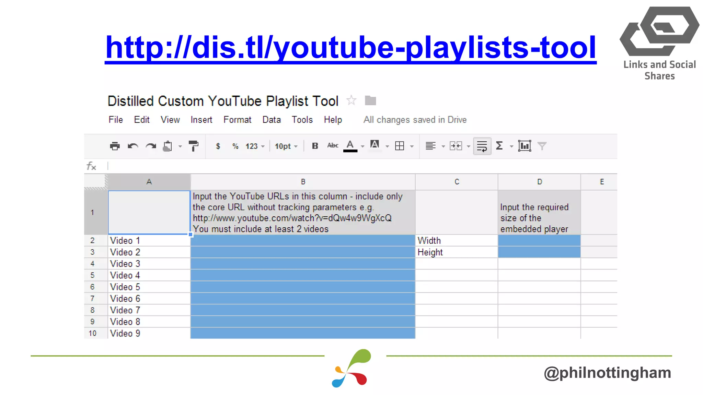Open the Edit menu

[x=141, y=120]
